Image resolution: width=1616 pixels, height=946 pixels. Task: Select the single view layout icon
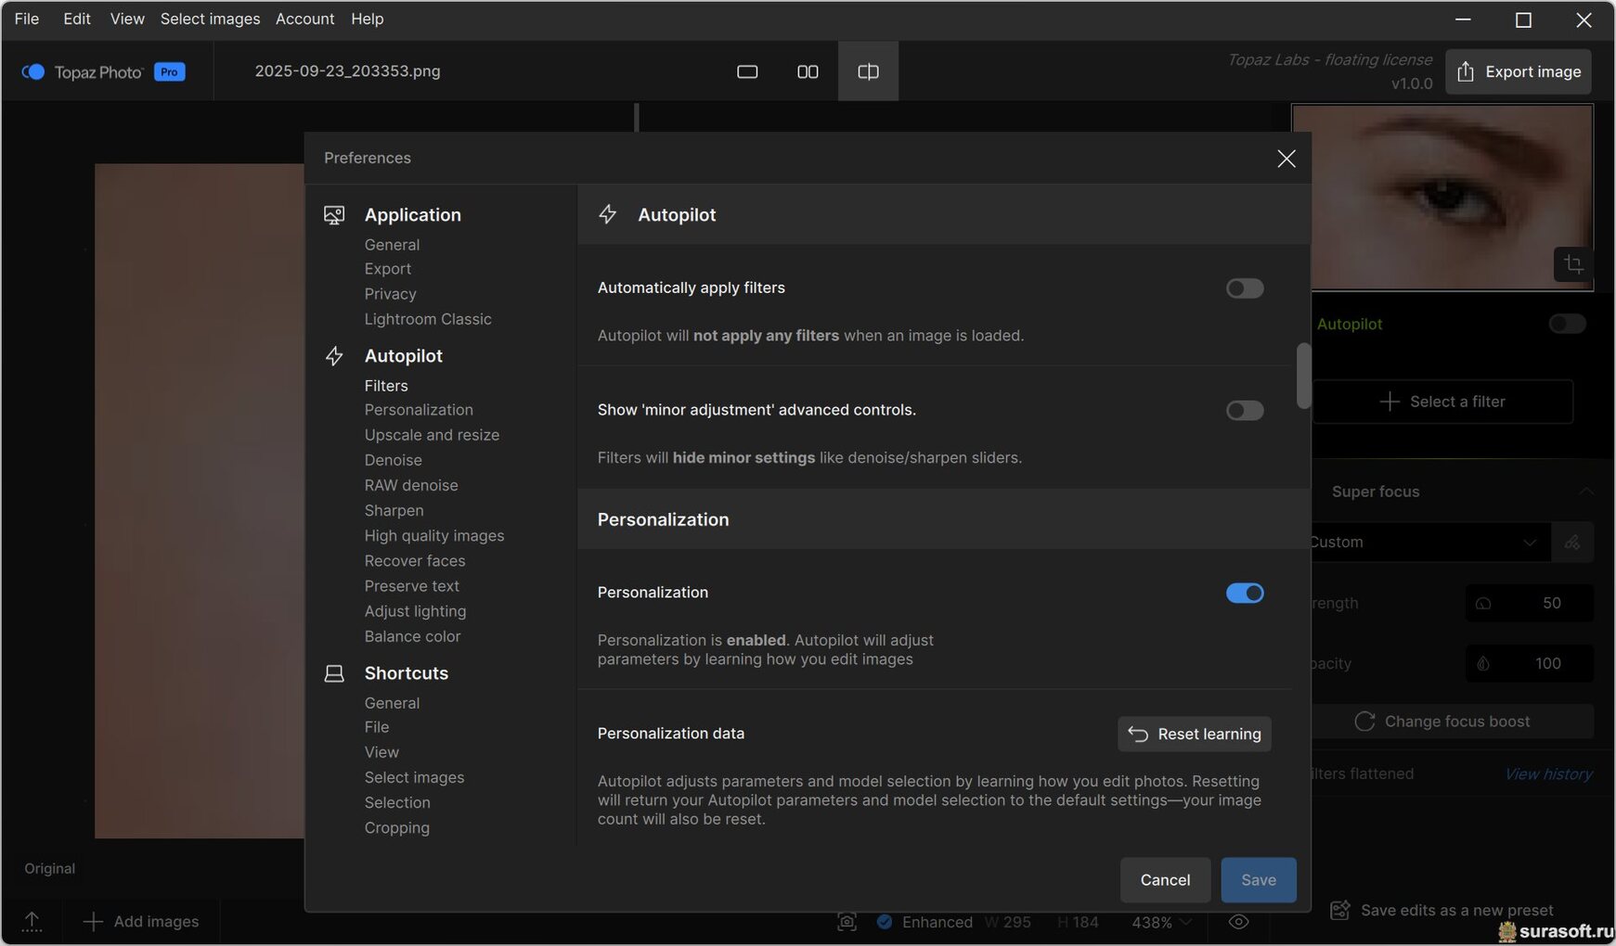pos(747,71)
